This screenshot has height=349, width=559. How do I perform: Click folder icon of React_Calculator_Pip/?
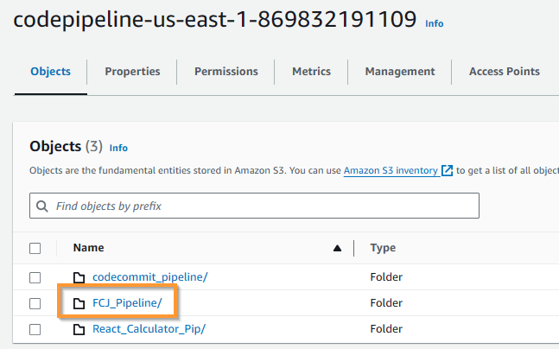point(79,329)
